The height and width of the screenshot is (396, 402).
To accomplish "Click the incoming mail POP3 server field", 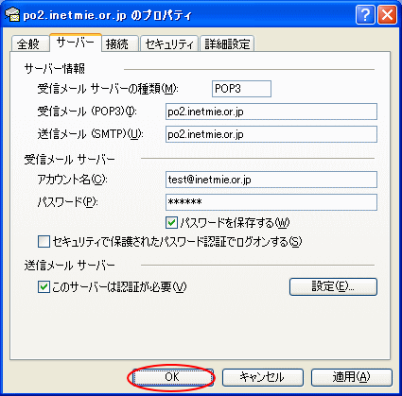I will pyautogui.click(x=271, y=112).
